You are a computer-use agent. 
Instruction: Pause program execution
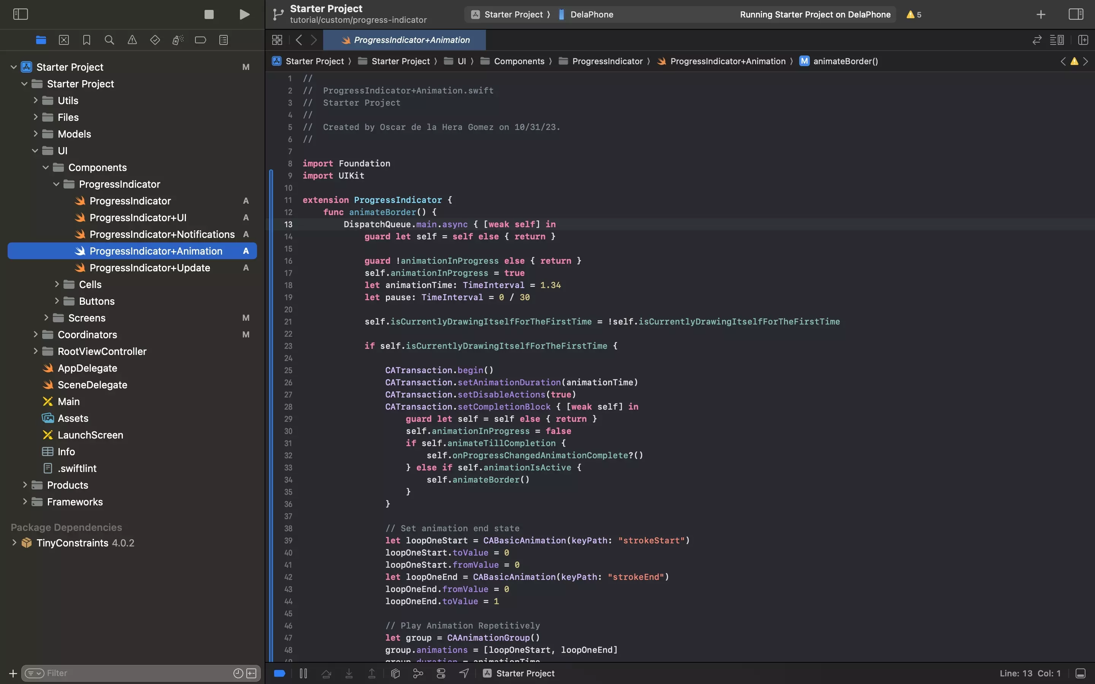point(303,673)
